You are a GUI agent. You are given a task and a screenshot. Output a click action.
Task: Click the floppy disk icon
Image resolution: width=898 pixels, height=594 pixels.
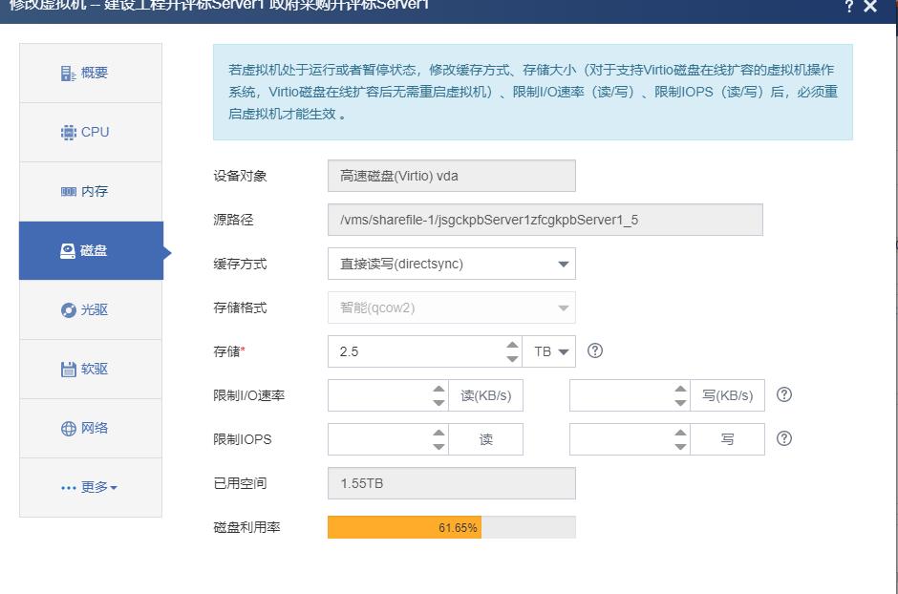click(x=68, y=370)
